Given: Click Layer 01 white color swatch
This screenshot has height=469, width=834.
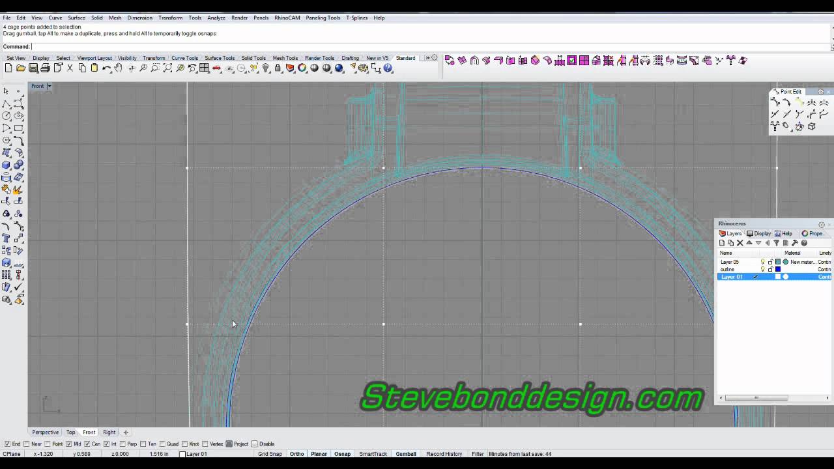Looking at the screenshot, I should click(778, 277).
